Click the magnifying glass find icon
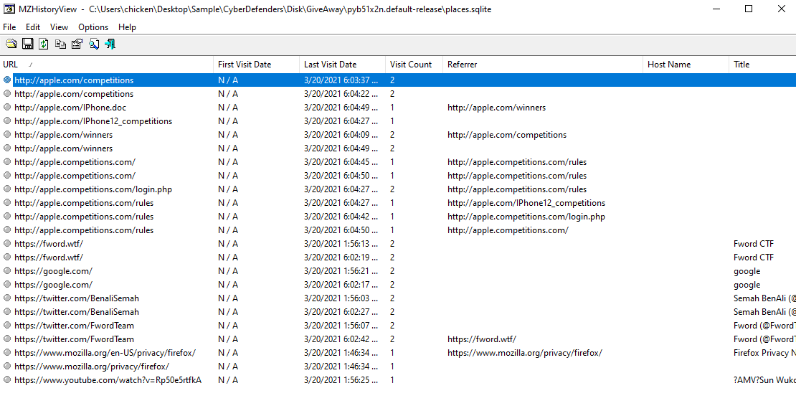This screenshot has height=411, width=796. coord(94,44)
